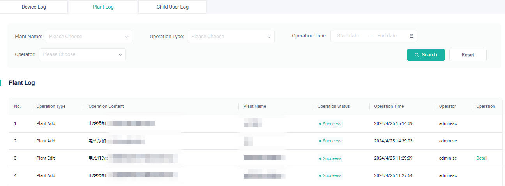This screenshot has width=505, height=186.
Task: Click admin-sc operator in row 3
Action: (x=448, y=158)
